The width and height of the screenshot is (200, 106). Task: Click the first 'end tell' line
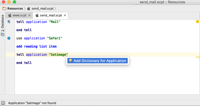[x=24, y=30]
